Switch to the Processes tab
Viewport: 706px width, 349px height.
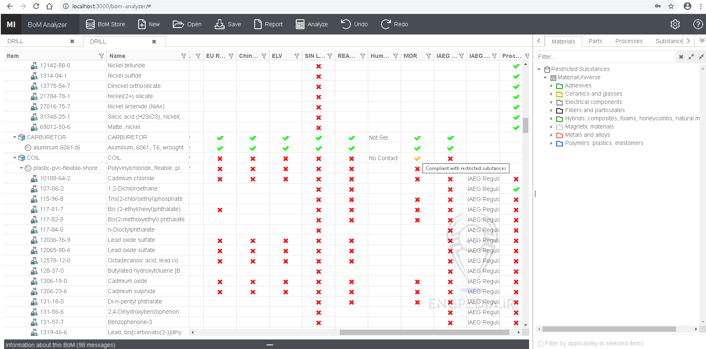point(628,41)
